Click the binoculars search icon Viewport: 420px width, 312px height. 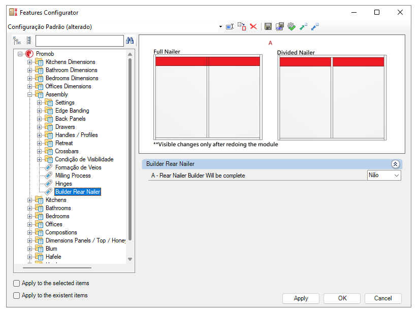(130, 41)
